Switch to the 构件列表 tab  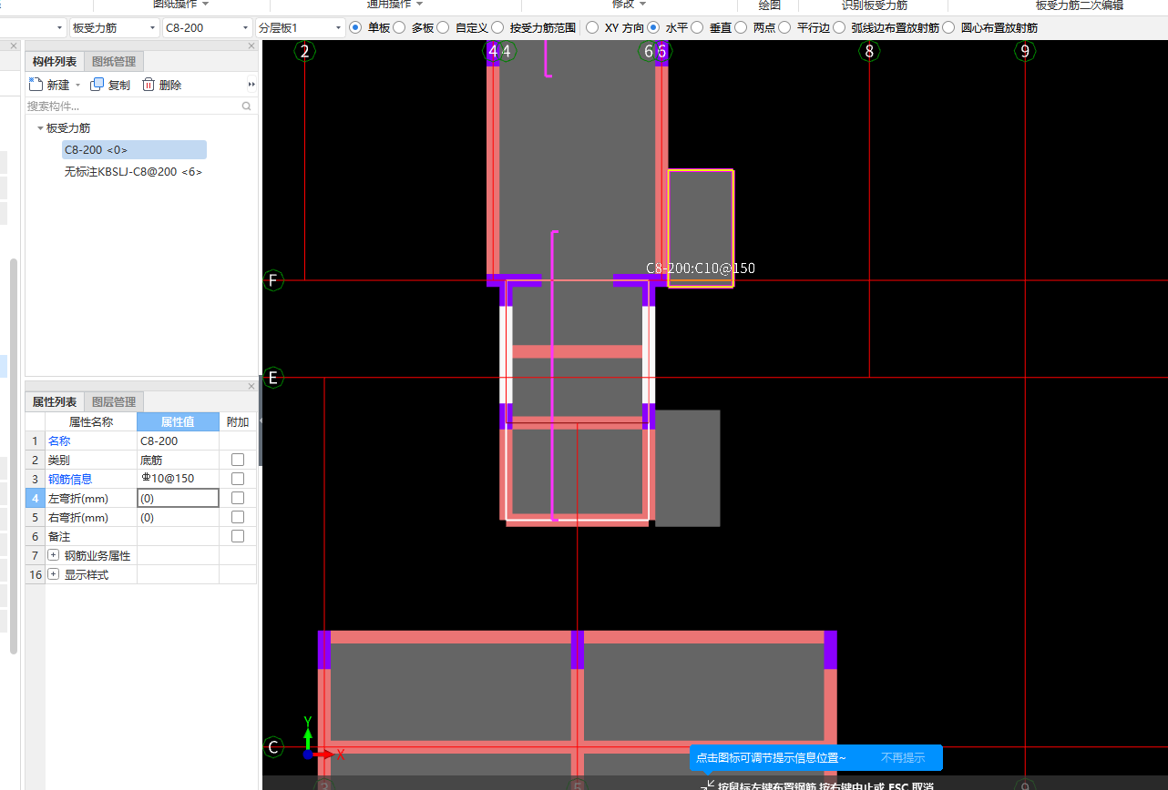point(55,62)
